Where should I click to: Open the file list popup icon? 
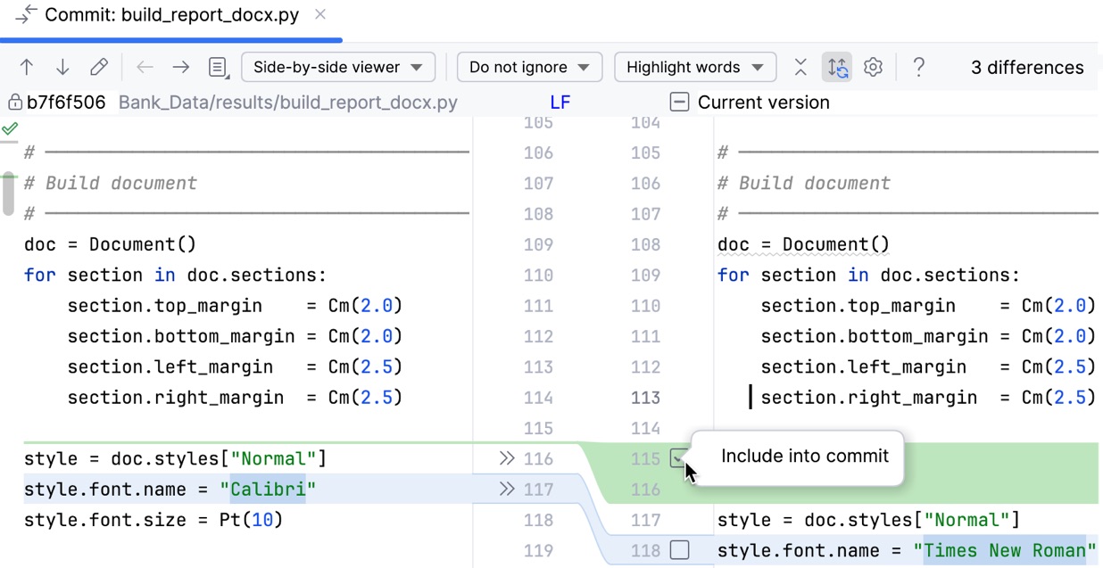tap(218, 67)
